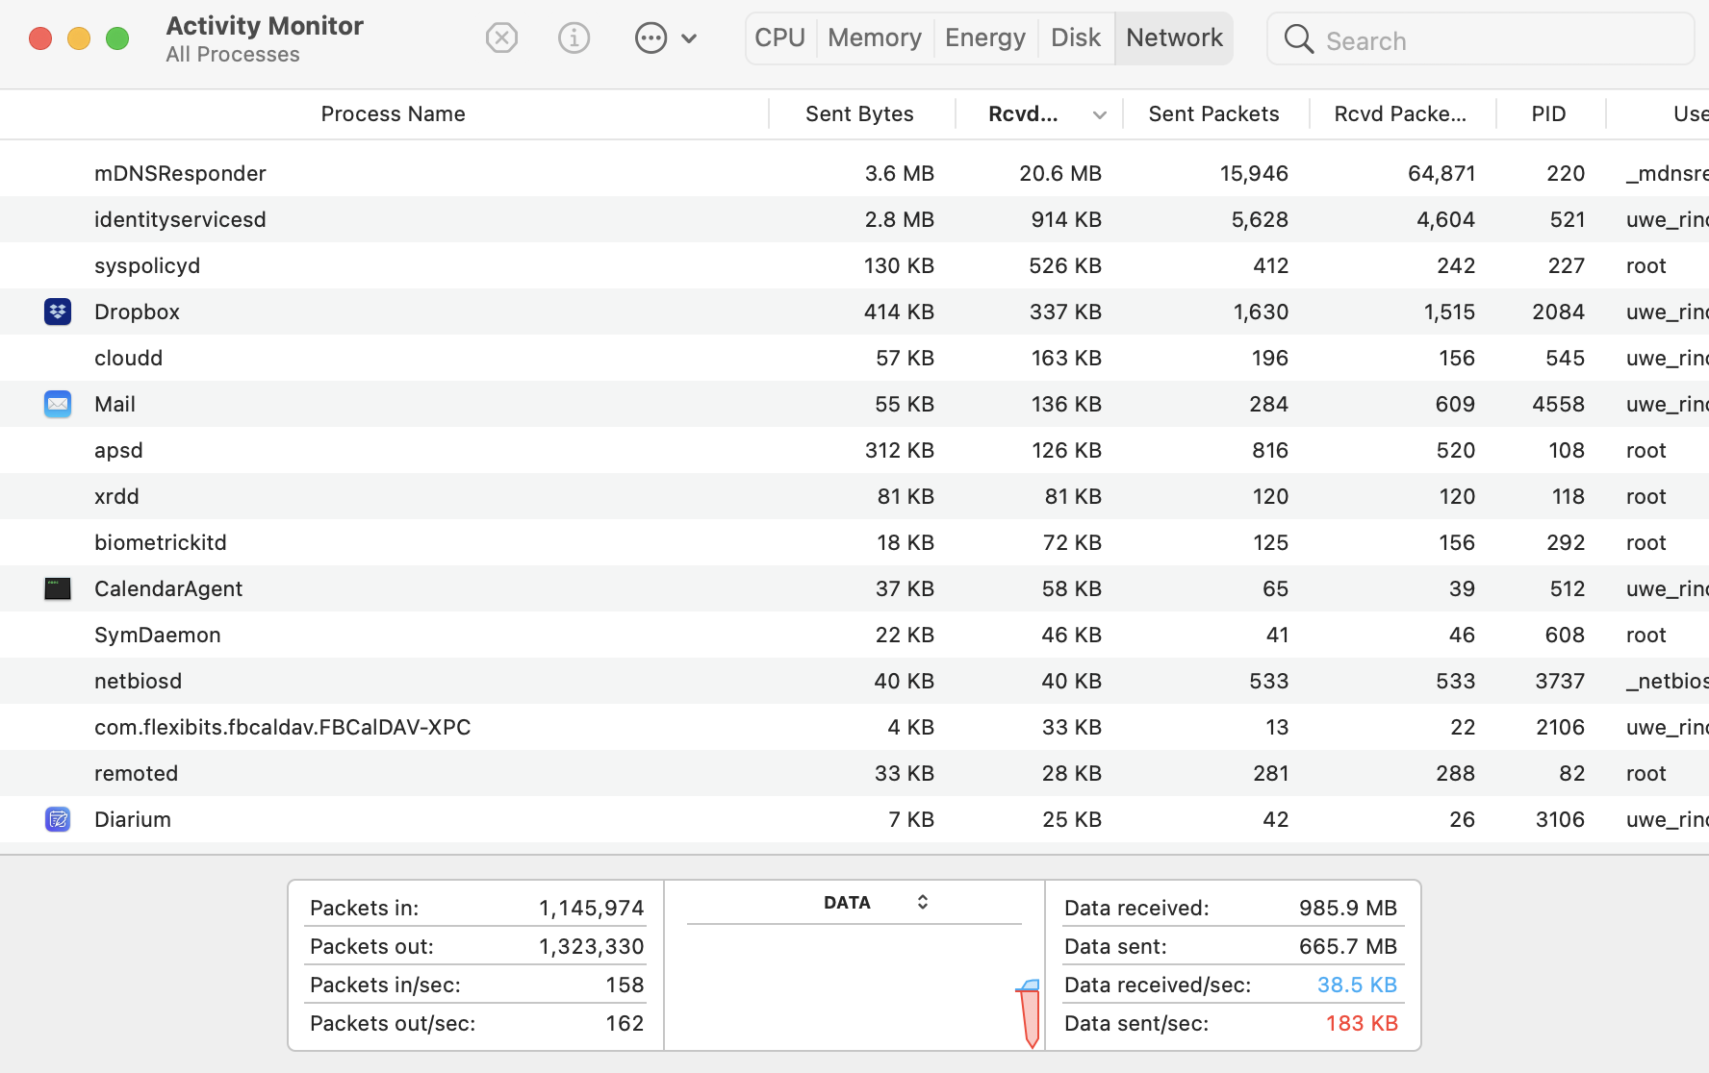The height and width of the screenshot is (1073, 1709).
Task: Select the identityservicesd process row
Action: (854, 219)
